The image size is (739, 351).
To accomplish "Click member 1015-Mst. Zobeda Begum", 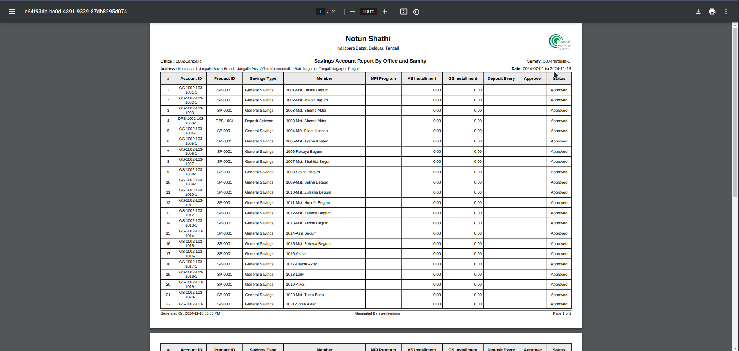I will click(308, 244).
